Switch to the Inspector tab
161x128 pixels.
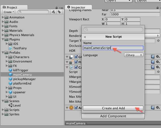pyautogui.click(x=78, y=7)
